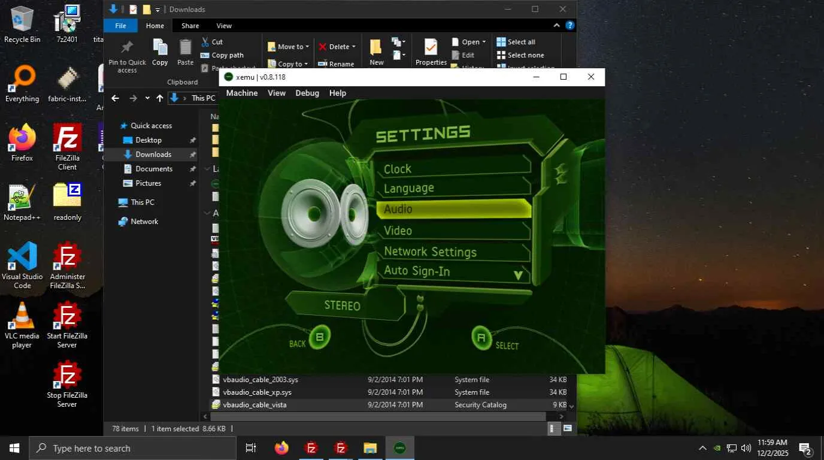Select Firefox desktop shortcut

pyautogui.click(x=22, y=143)
